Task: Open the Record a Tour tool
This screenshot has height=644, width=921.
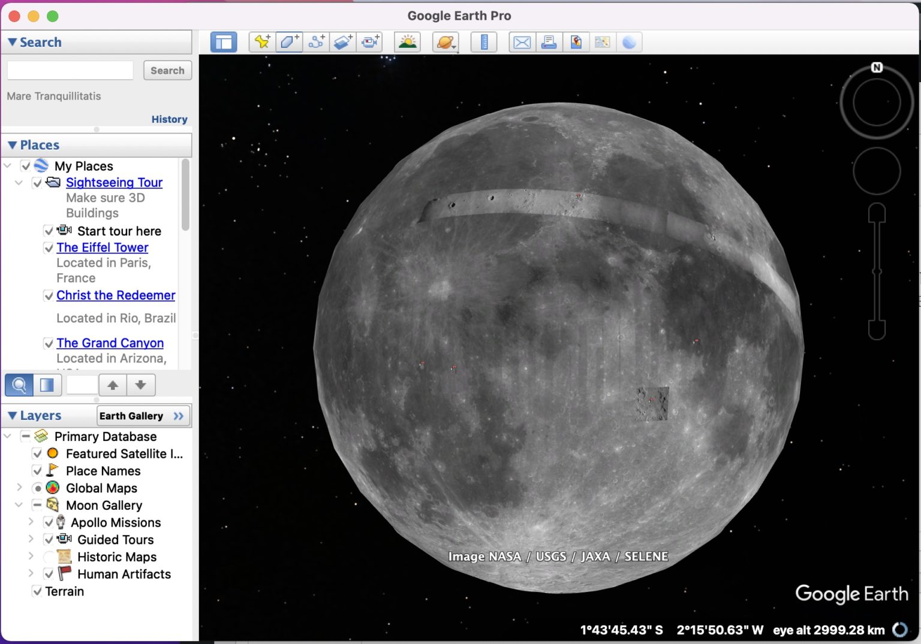Action: pyautogui.click(x=369, y=41)
